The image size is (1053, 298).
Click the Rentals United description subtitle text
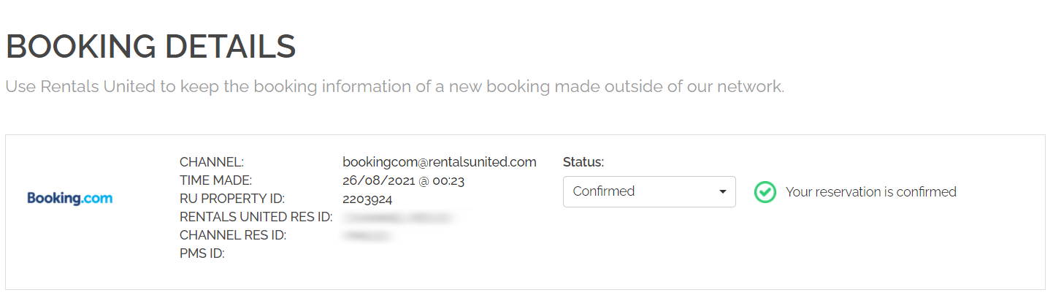click(x=394, y=87)
